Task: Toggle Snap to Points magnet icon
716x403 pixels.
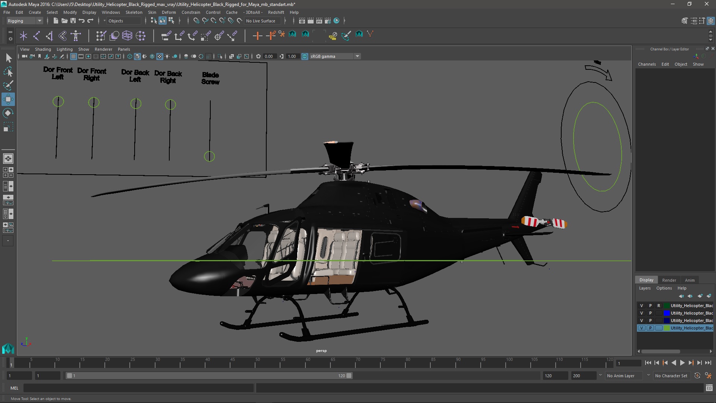Action: [x=214, y=21]
